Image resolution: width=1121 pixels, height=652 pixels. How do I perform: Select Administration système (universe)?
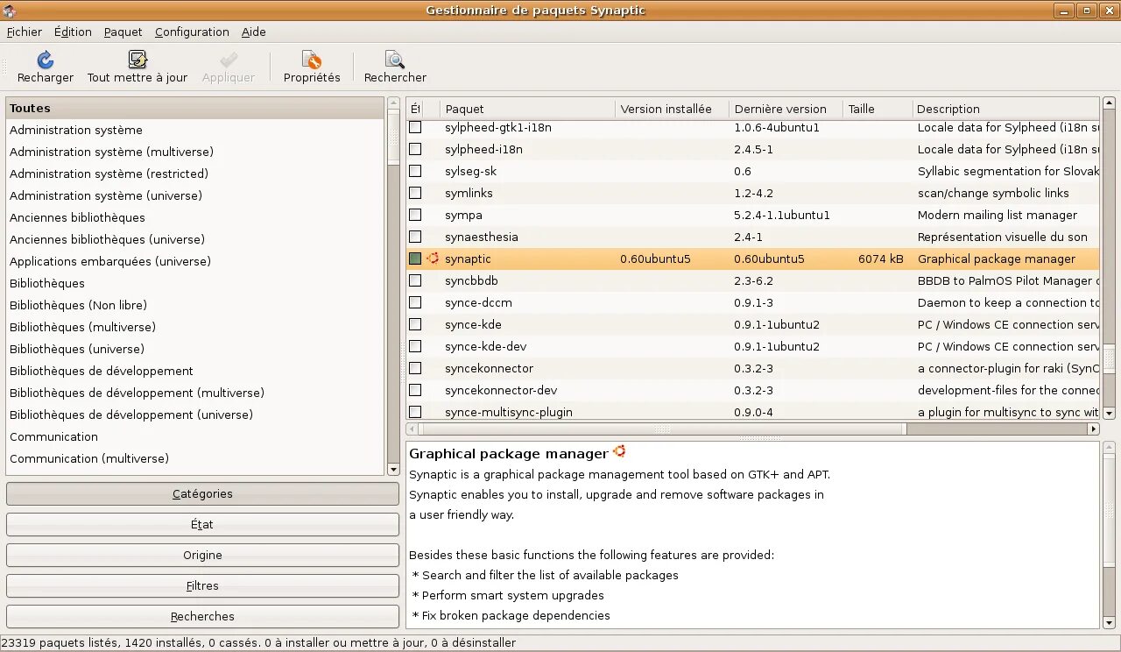(x=195, y=195)
